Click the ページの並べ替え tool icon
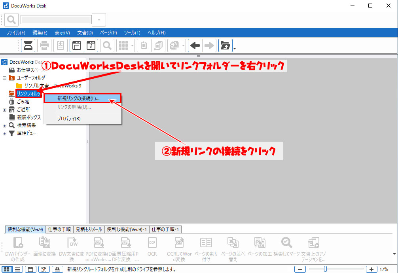The image size is (398, 273). point(233,243)
